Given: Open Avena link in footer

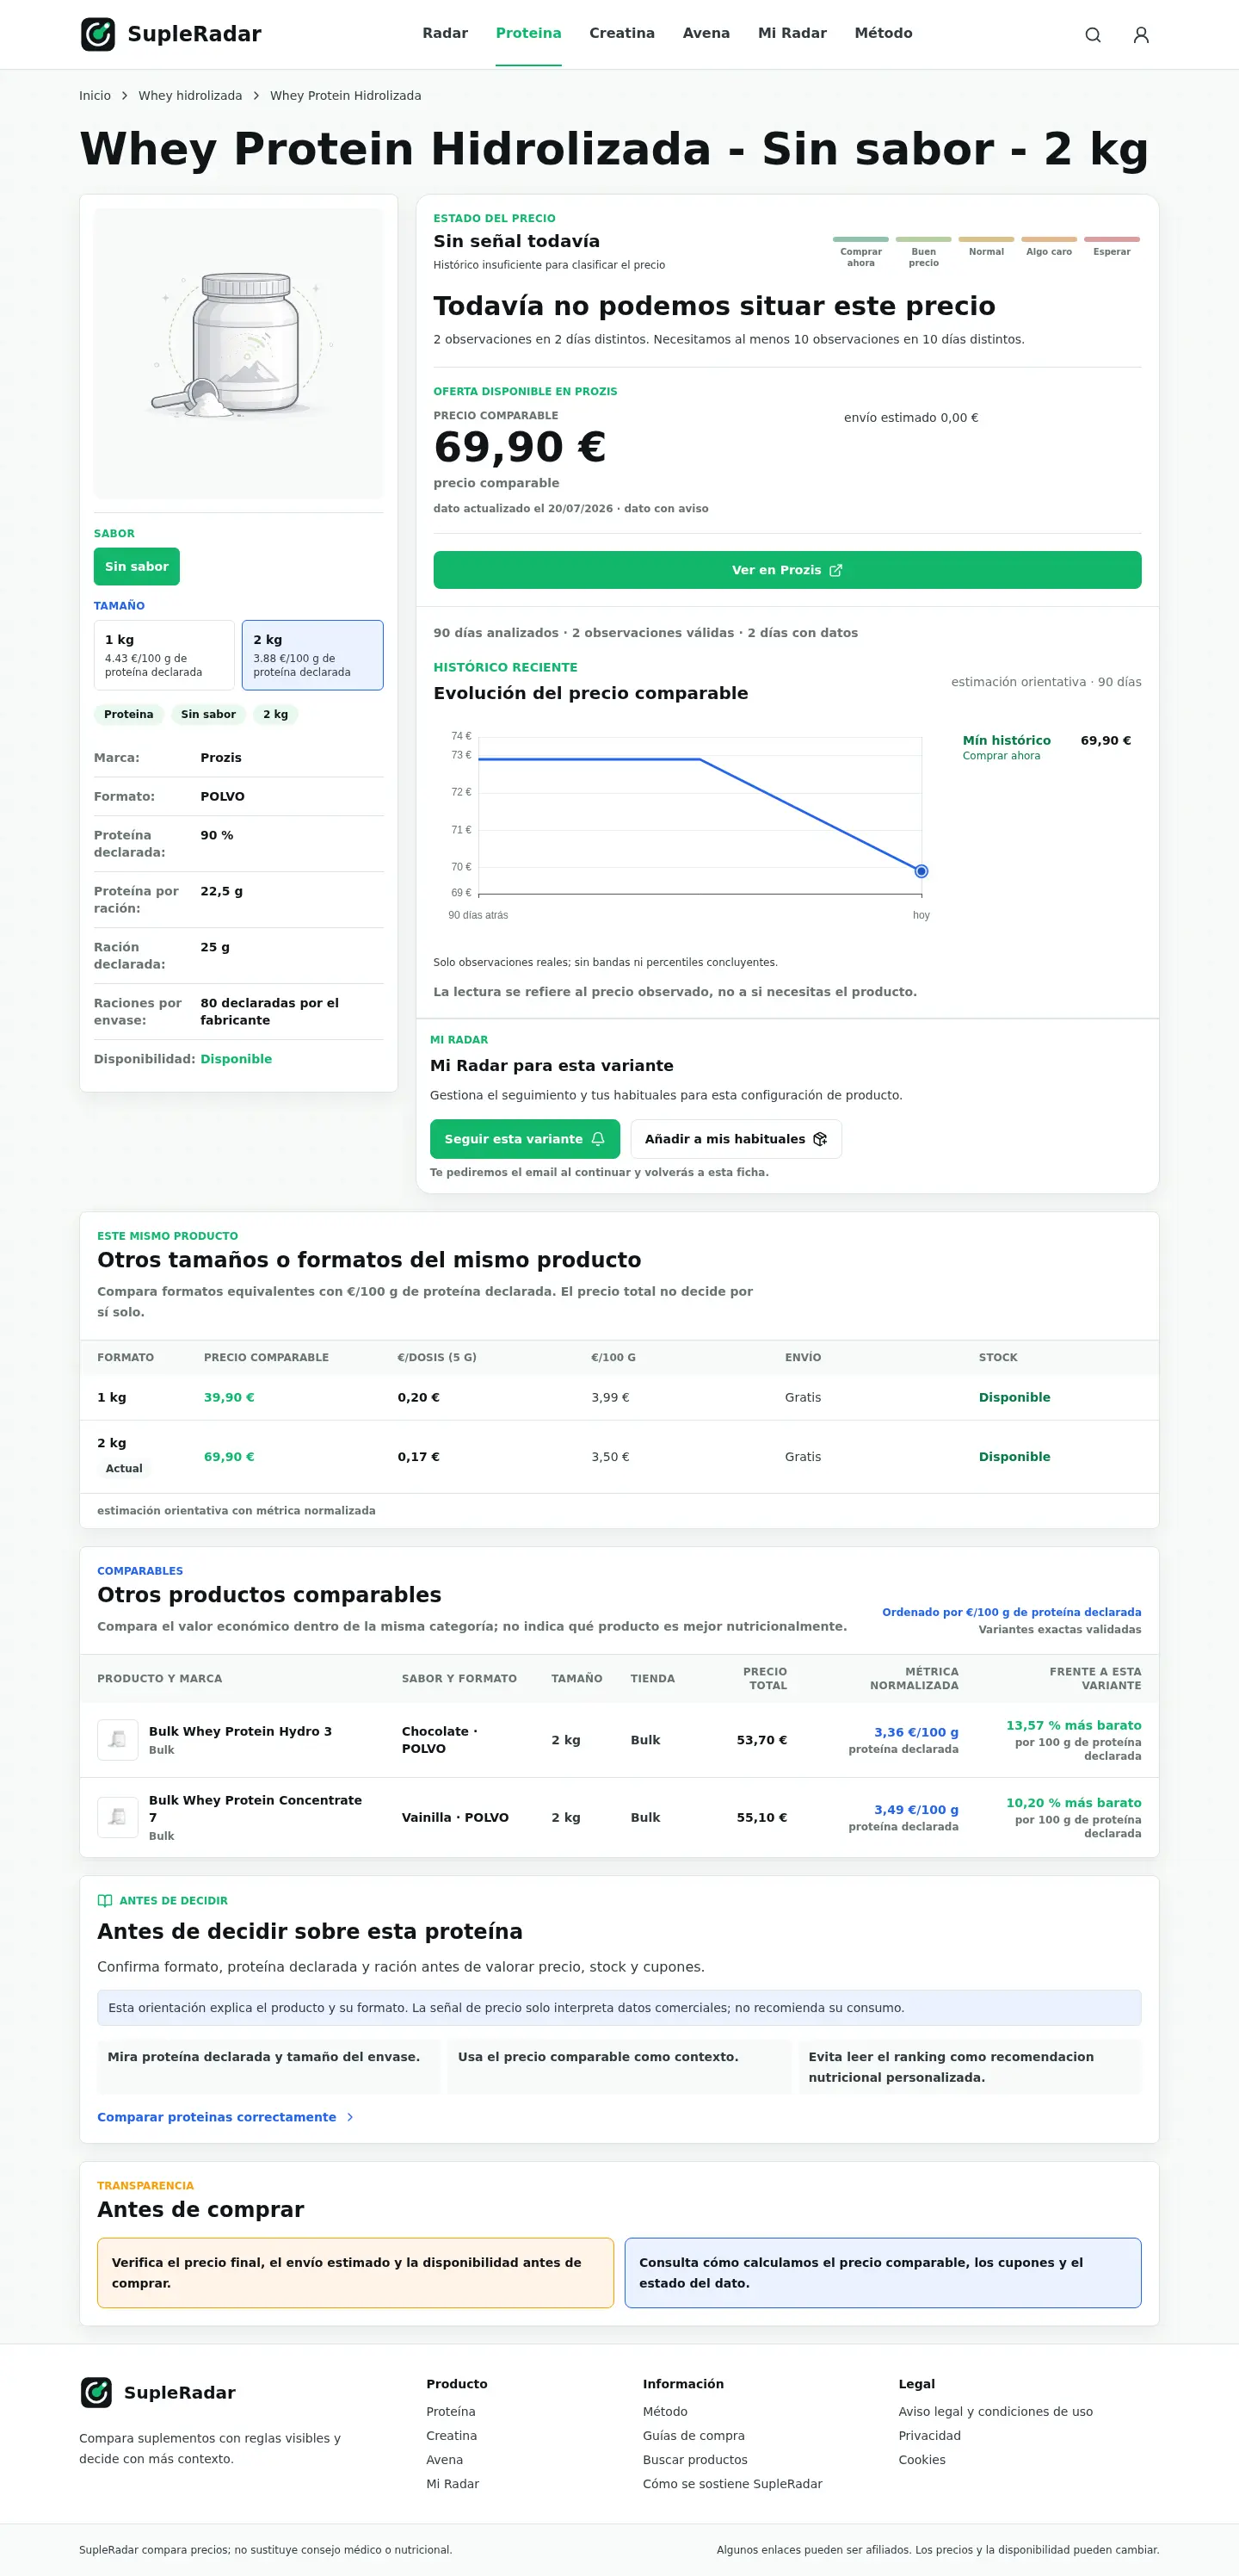Looking at the screenshot, I should click(x=445, y=2459).
